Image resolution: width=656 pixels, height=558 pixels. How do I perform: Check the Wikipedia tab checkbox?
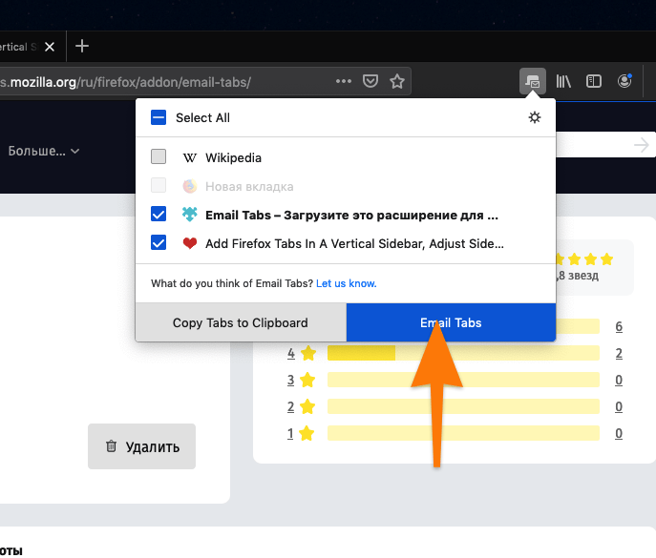point(159,156)
